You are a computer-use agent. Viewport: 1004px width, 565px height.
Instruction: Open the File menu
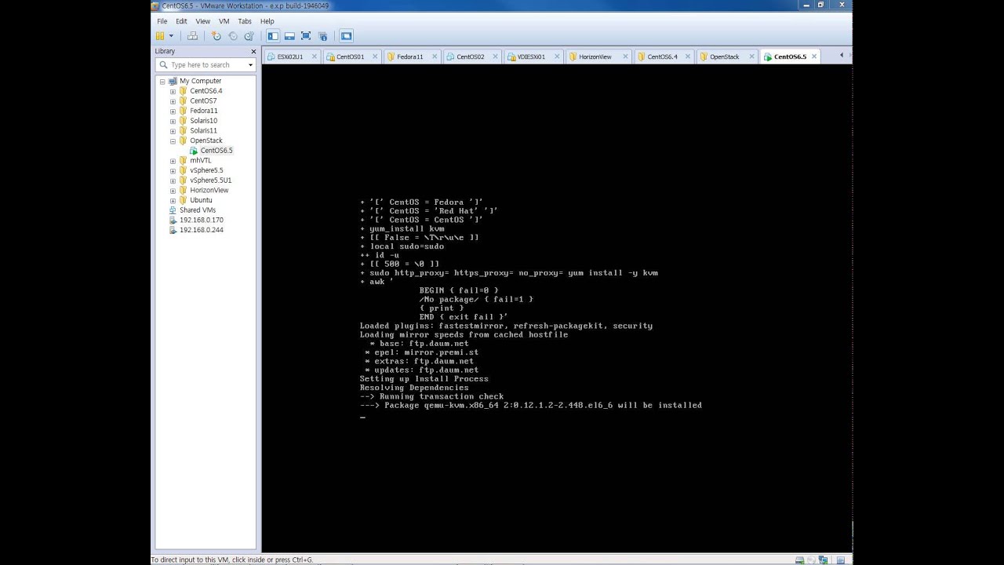[x=162, y=21]
